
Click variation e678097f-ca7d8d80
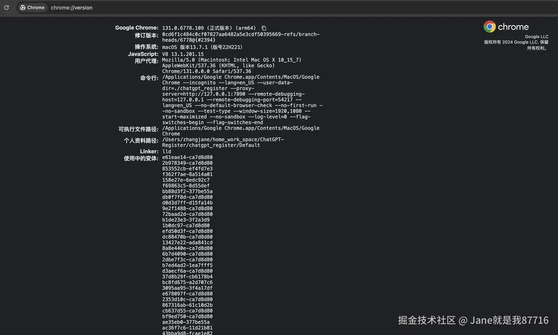pyautogui.click(x=187, y=294)
